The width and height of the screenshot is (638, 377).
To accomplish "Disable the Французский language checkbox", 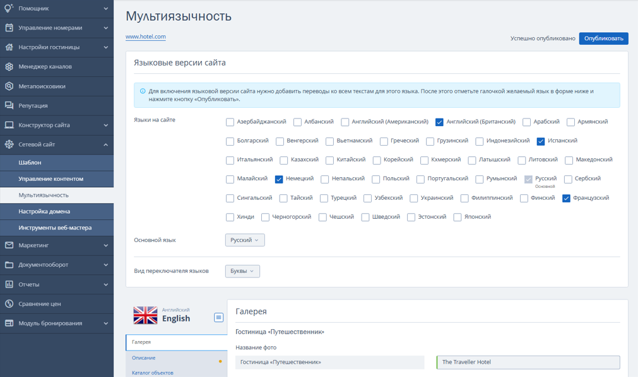I will 566,199.
